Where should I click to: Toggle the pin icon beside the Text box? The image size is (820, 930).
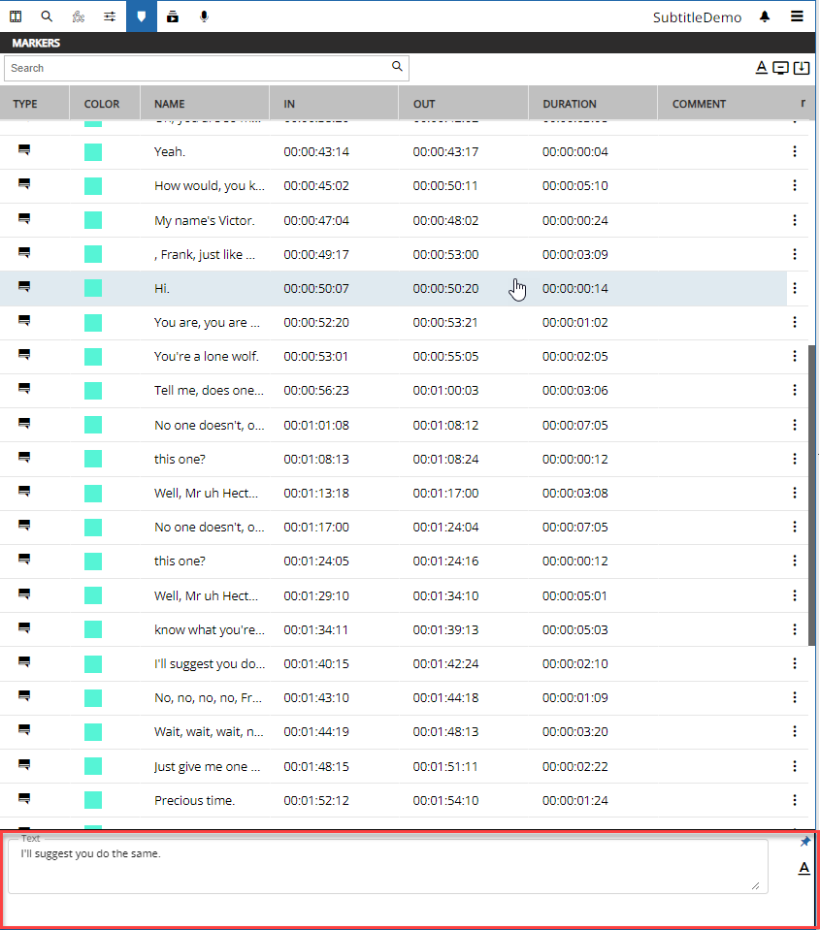(x=804, y=842)
